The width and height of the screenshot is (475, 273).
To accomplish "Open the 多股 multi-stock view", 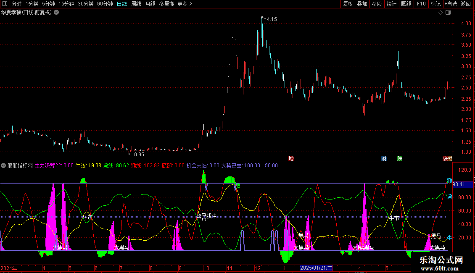I will [377, 4].
